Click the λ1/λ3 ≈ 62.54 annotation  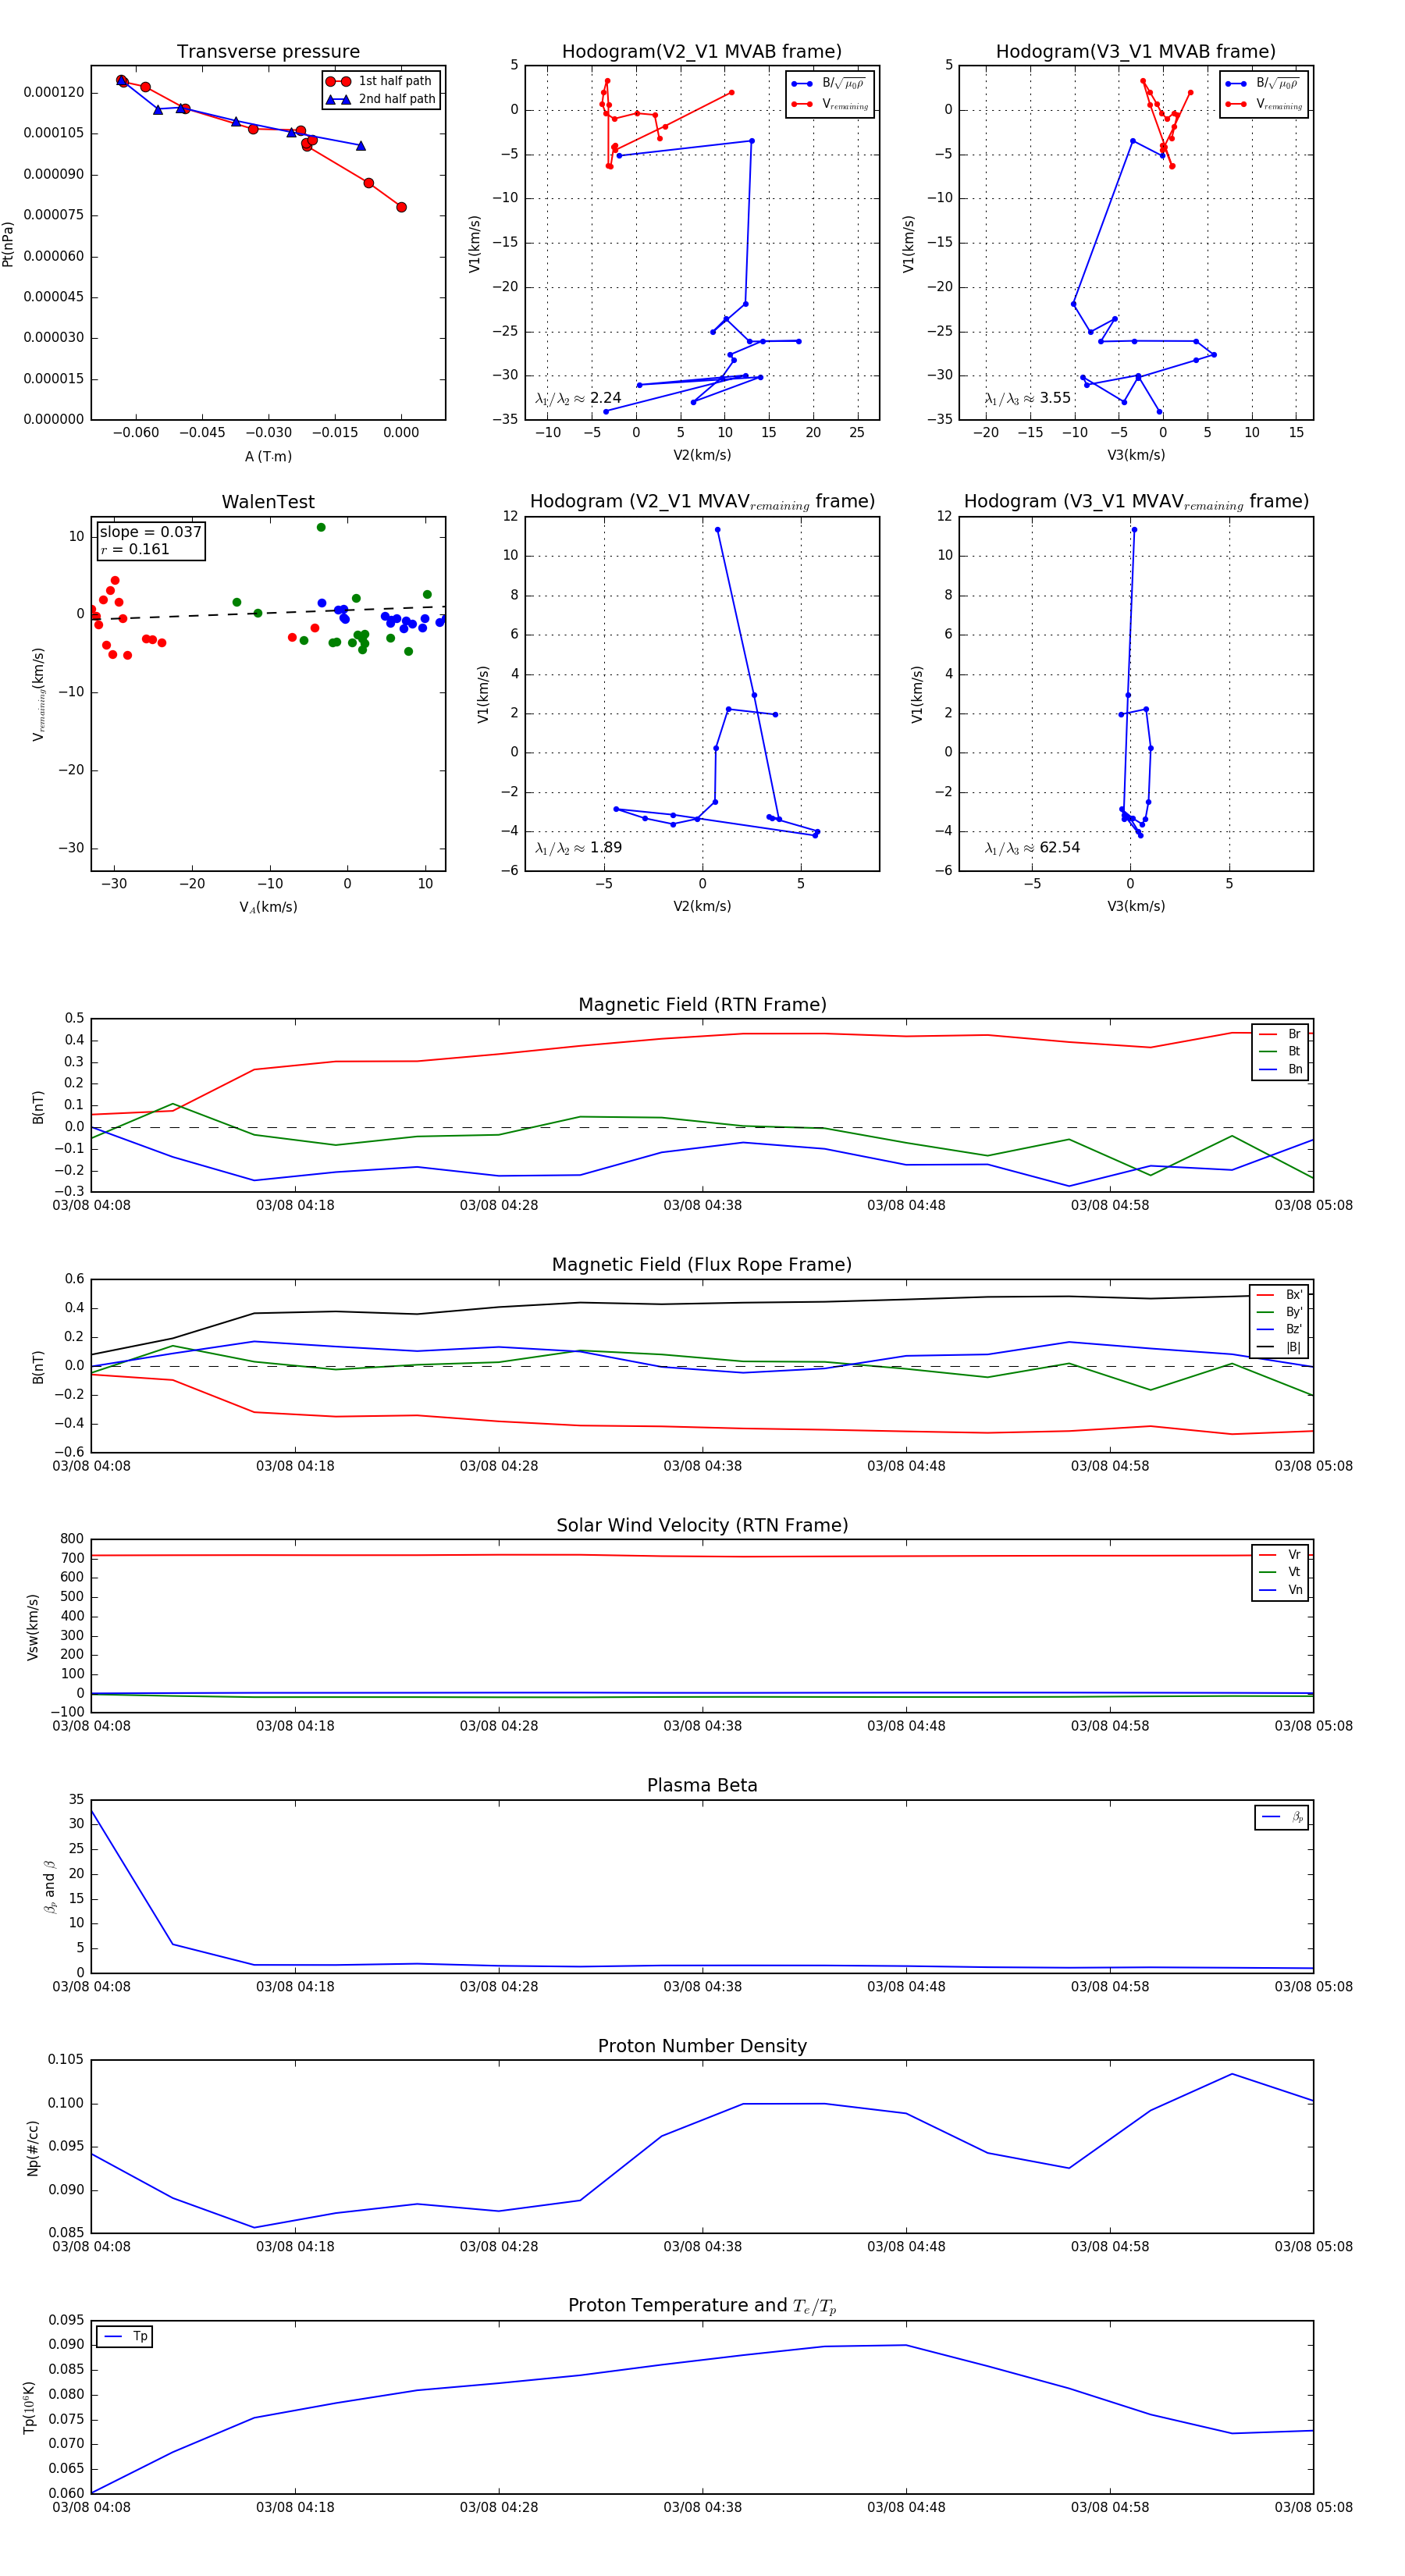pyautogui.click(x=1032, y=848)
